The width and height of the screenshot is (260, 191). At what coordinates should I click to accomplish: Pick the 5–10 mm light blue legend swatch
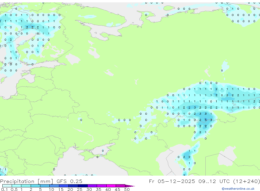pyautogui.click(x=45, y=186)
